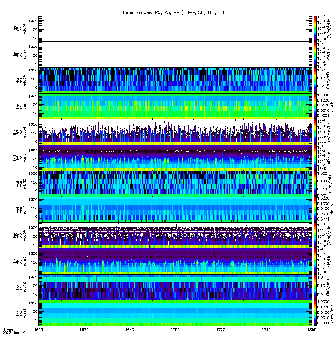Click the color bar beside the fff edc34 panel
Viewport: 333px width, 355px height.
(315, 236)
